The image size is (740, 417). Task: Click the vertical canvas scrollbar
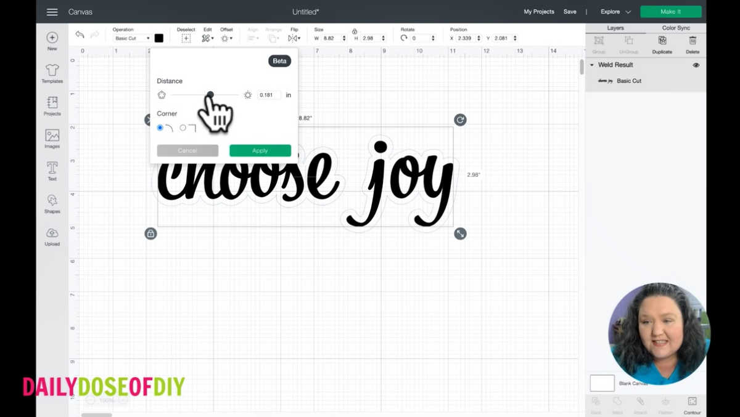point(582,67)
